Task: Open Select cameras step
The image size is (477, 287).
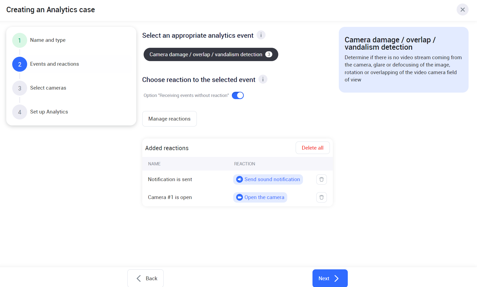Action: pos(48,88)
